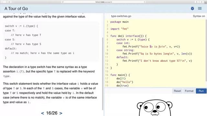Reload page via address bar icon
Image resolution: width=207 pixels, height=116 pixels.
click(145, 2)
